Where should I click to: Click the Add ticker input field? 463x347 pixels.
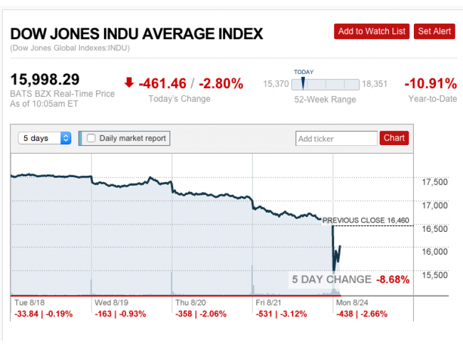pyautogui.click(x=336, y=138)
